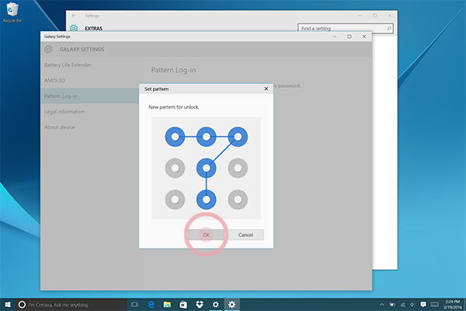Maximize the Galaxy Settings window

(x=349, y=37)
